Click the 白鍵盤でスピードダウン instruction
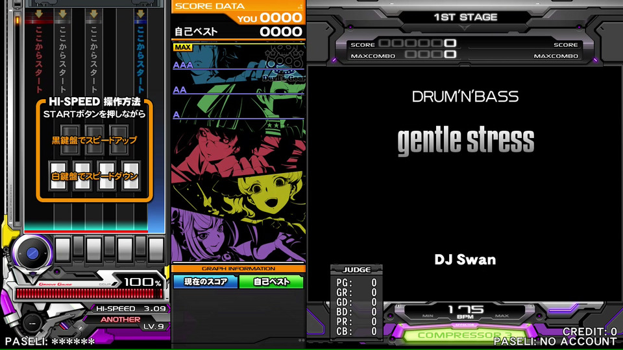This screenshot has width=623, height=350. pos(95,176)
